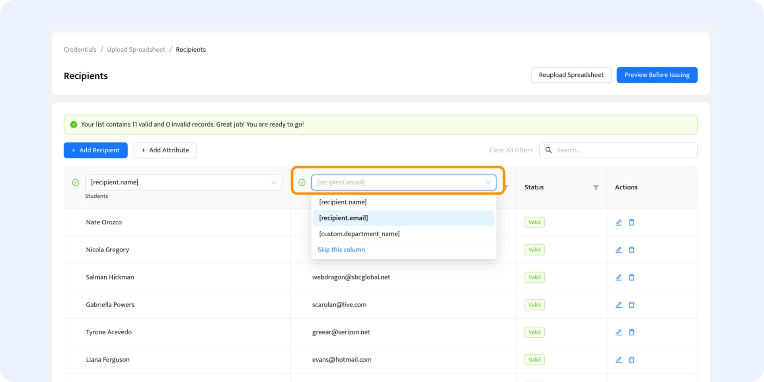Delete Liana Ferguson using trash icon
This screenshot has width=764, height=382.
(x=631, y=360)
